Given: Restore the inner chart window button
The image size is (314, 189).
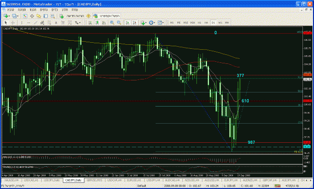Looking at the screenshot, I should (x=306, y=10).
